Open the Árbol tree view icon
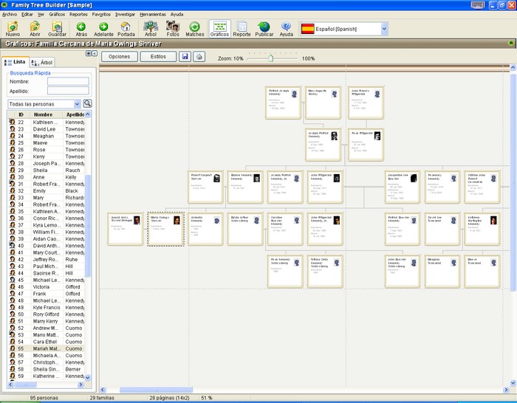517x403 pixels. click(151, 29)
